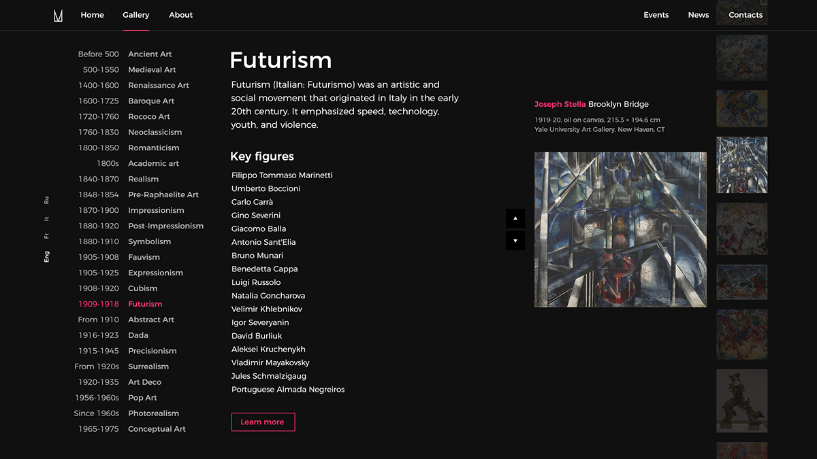Navigate to Contacts
Screen dimensions: 817x459
746,15
